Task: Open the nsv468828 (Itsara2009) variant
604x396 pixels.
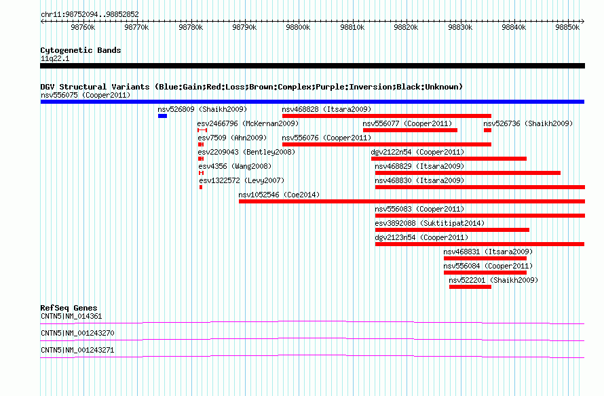Action: [x=326, y=109]
